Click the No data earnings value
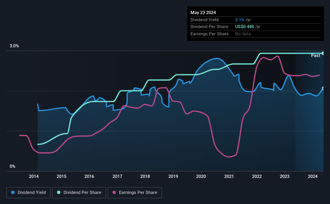 (x=243, y=34)
